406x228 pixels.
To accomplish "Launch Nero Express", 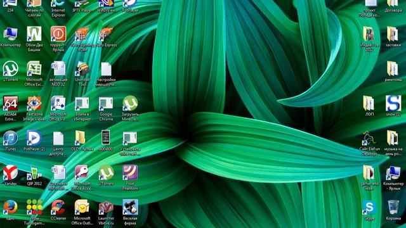I will coord(106,37).
